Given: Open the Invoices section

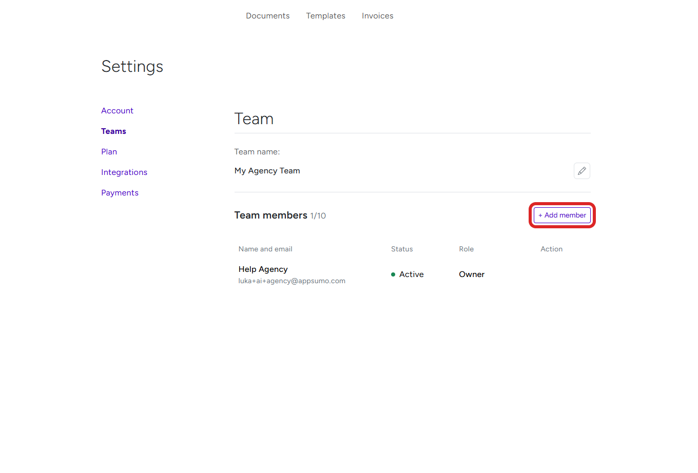Looking at the screenshot, I should click(377, 15).
